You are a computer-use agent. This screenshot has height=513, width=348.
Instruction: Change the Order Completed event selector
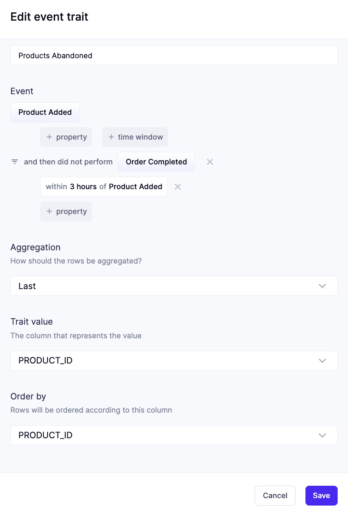(x=156, y=162)
